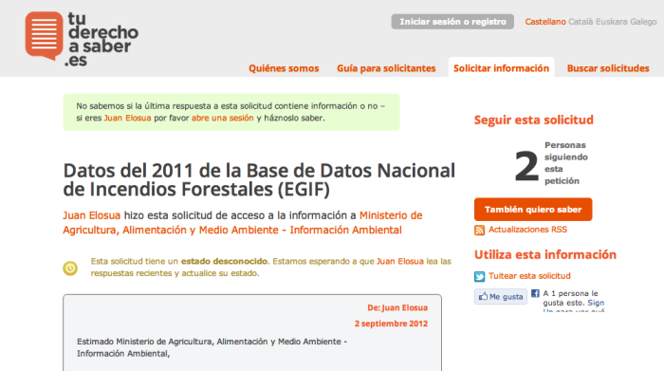Screen dimensions: 664x371
Task: Click the follower count number 2
Action: [x=526, y=166]
